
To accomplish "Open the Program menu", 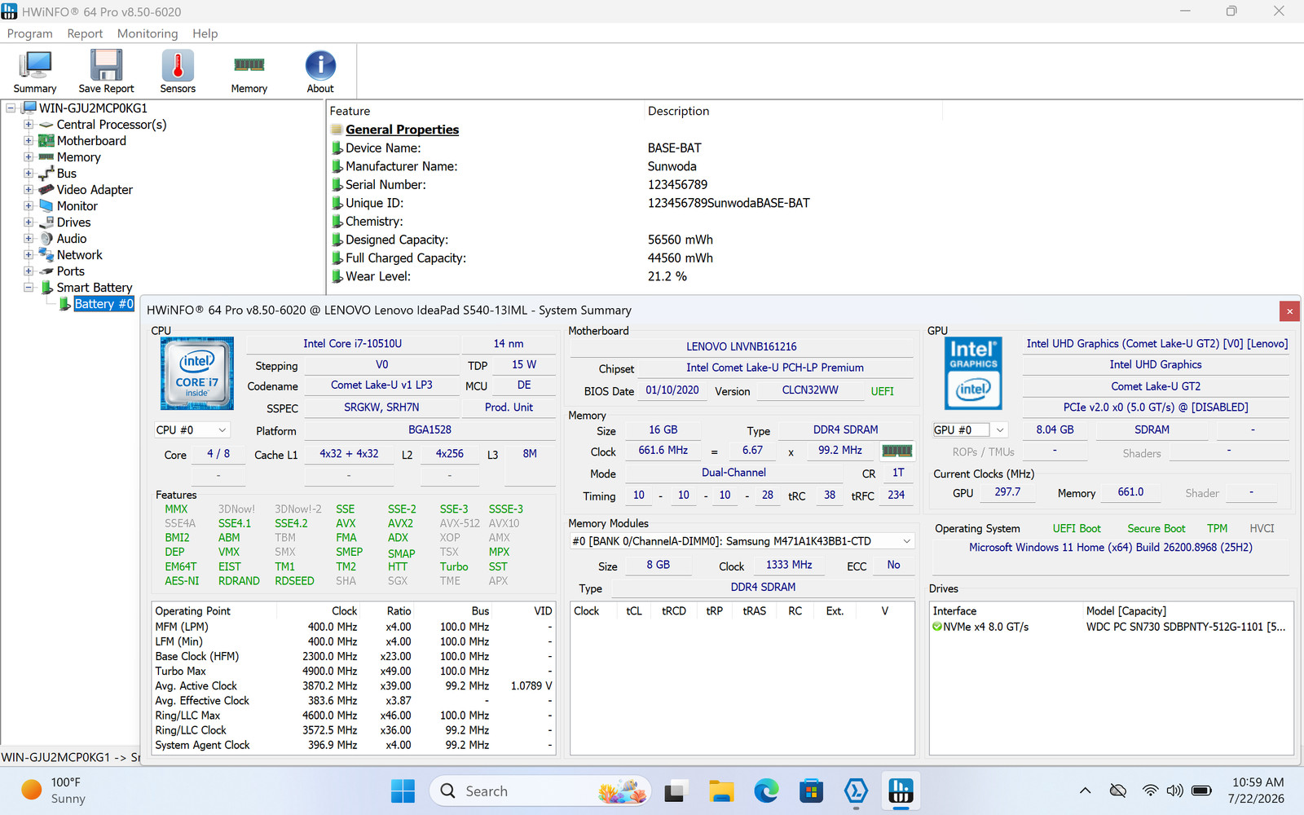I will click(29, 33).
